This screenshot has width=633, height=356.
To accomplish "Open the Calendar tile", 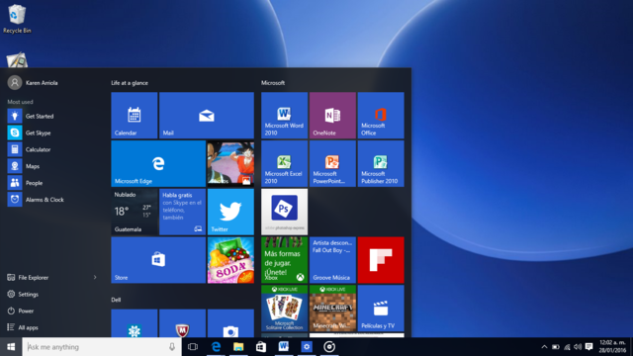I will pos(135,116).
